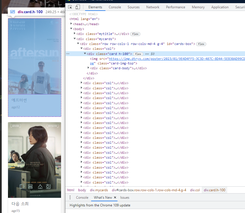
Task: Select div.col in the breadcrumb bar
Action: [x=195, y=190]
